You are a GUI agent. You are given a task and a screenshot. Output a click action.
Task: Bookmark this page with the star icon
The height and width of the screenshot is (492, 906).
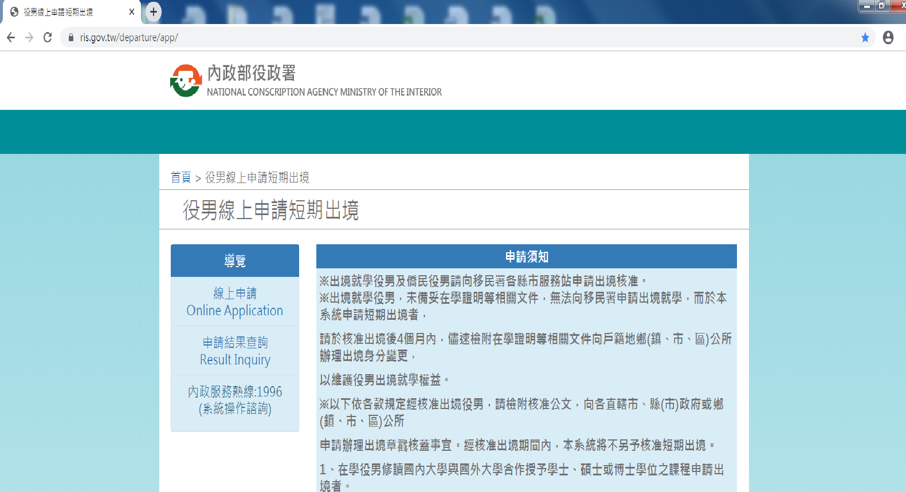[x=865, y=38]
